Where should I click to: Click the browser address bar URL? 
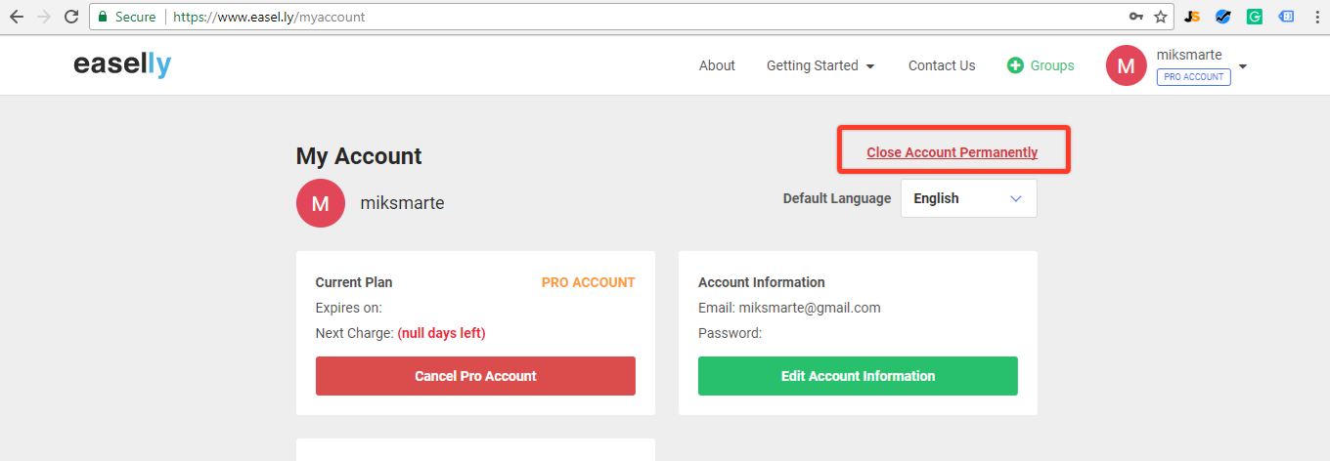tap(269, 17)
